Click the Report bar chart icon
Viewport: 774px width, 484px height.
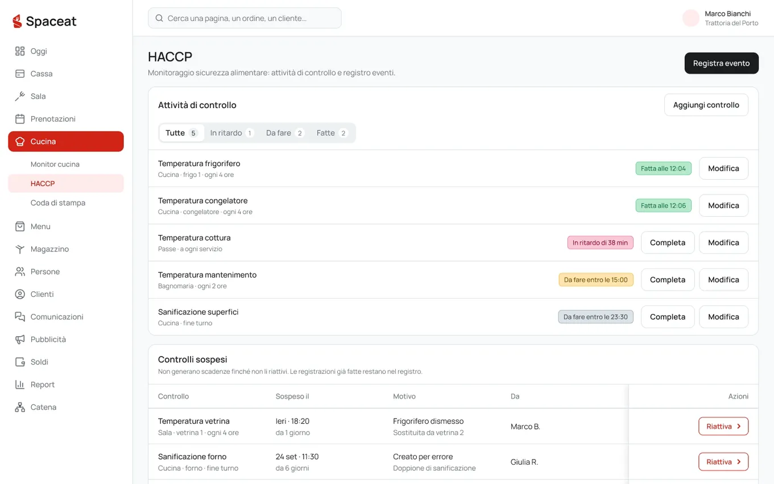[20, 384]
